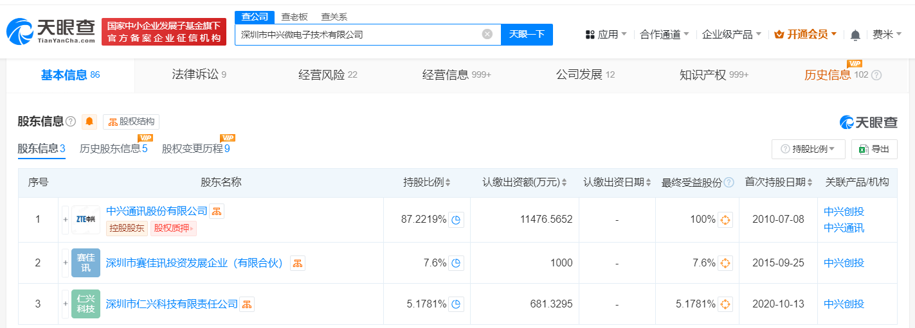The image size is (915, 328).
Task: Click 中兴创投 link in the 2020-10-13 row
Action: (x=844, y=304)
